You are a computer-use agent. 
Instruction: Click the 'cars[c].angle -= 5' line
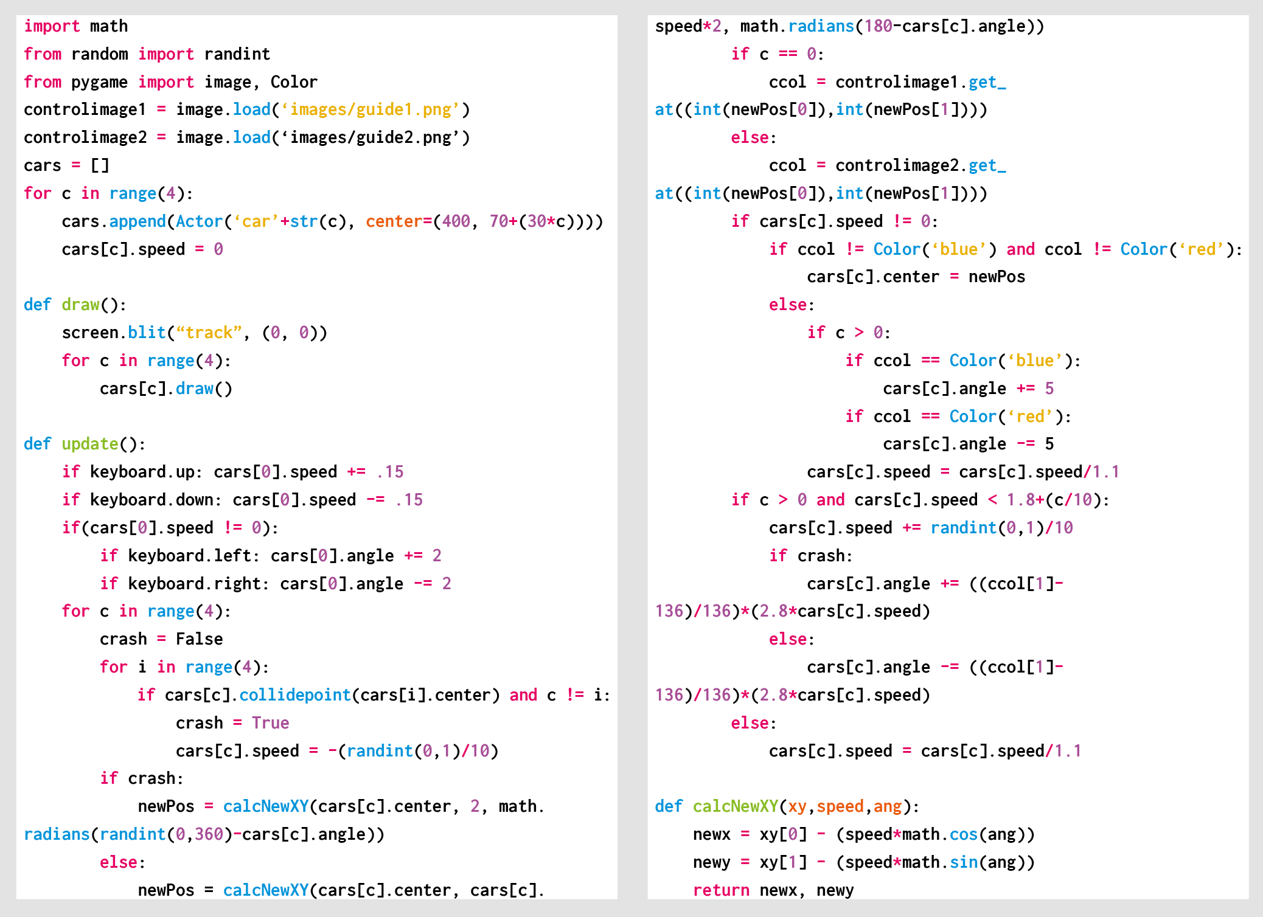click(x=967, y=444)
